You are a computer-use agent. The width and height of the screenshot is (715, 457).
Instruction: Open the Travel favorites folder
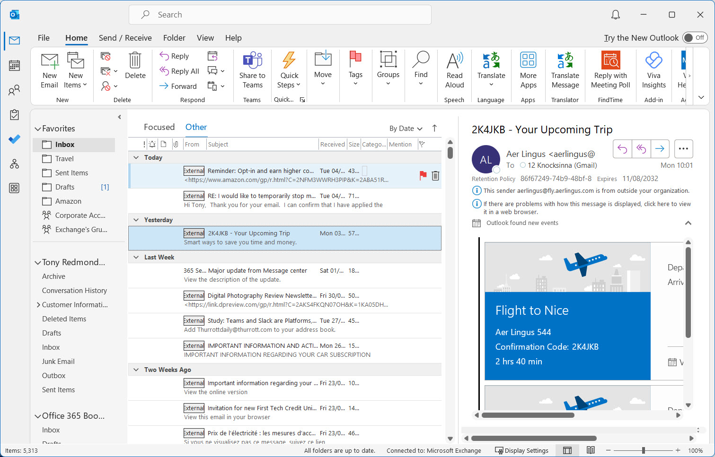[64, 159]
